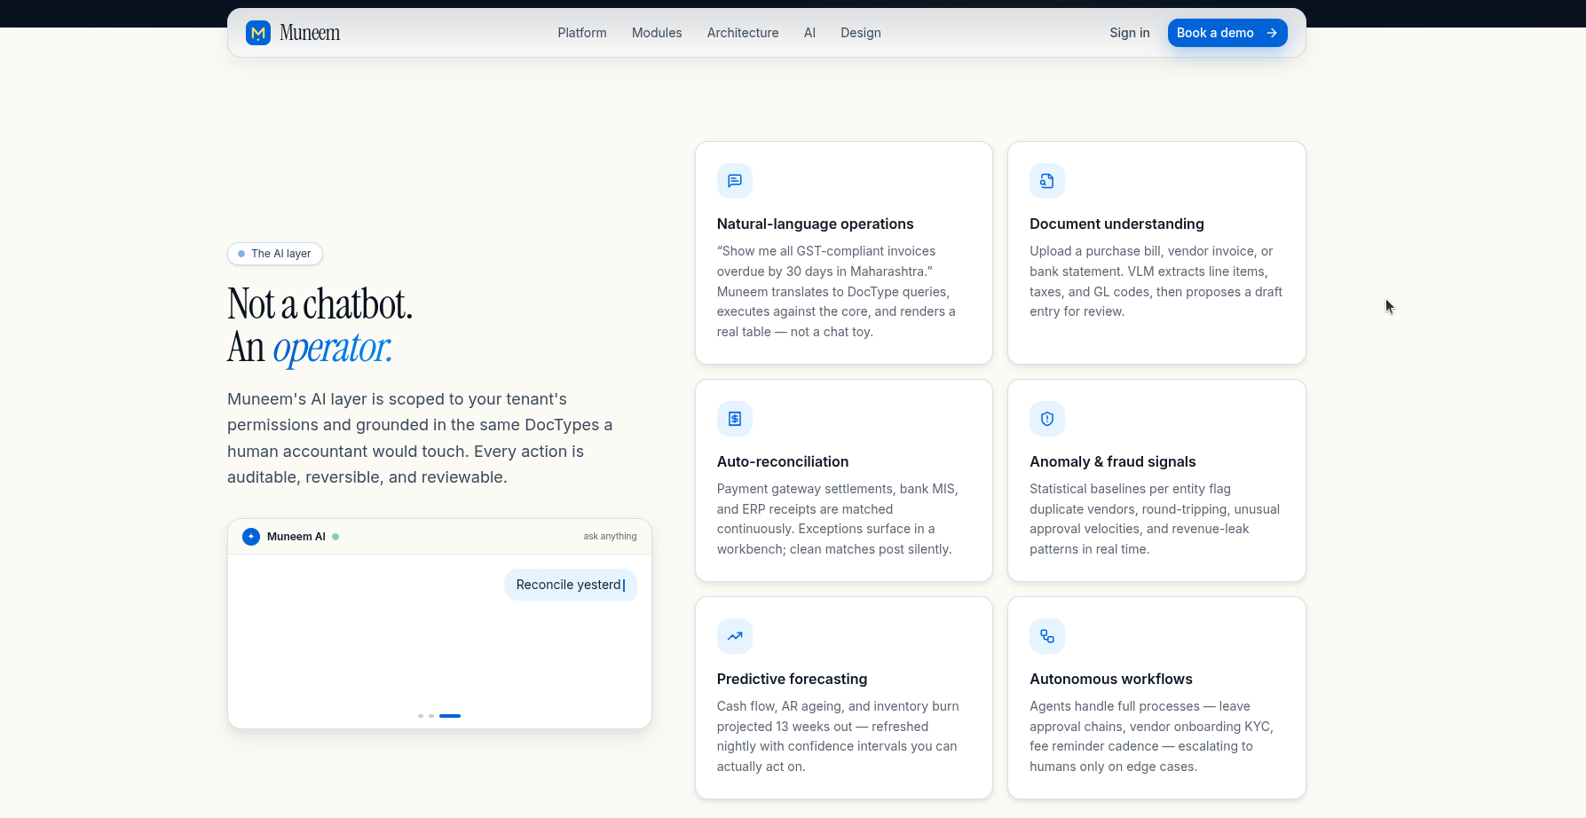The width and height of the screenshot is (1586, 818).
Task: Click the "The AI layer" pill badge
Action: point(275,254)
